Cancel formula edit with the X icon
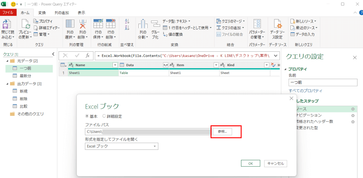This screenshot has height=178, width=363. tap(65, 55)
